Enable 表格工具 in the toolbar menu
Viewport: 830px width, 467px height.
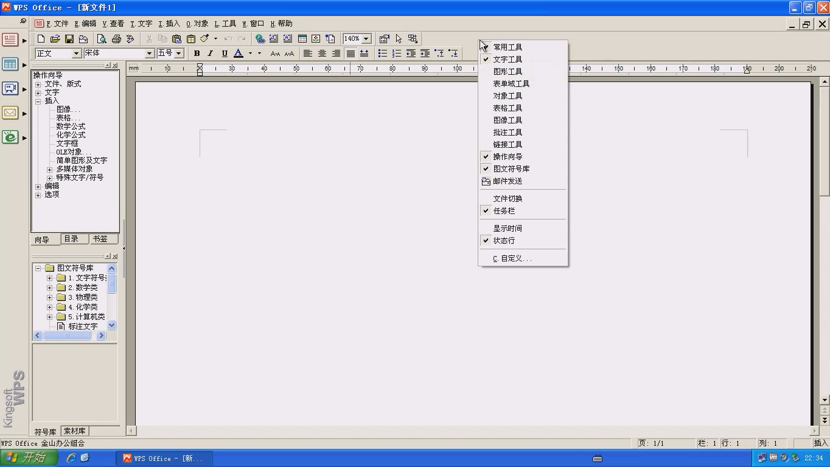(523, 108)
